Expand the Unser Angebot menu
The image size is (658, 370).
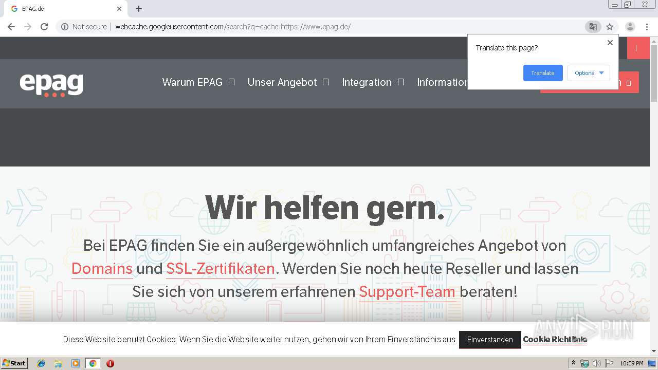[x=288, y=82]
